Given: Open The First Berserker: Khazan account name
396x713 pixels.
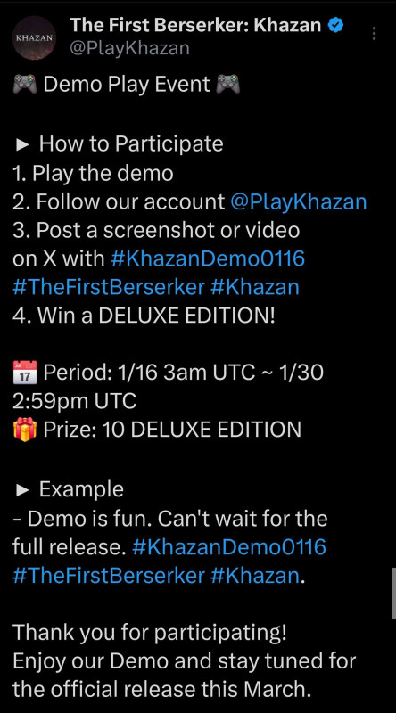Looking at the screenshot, I should point(195,26).
